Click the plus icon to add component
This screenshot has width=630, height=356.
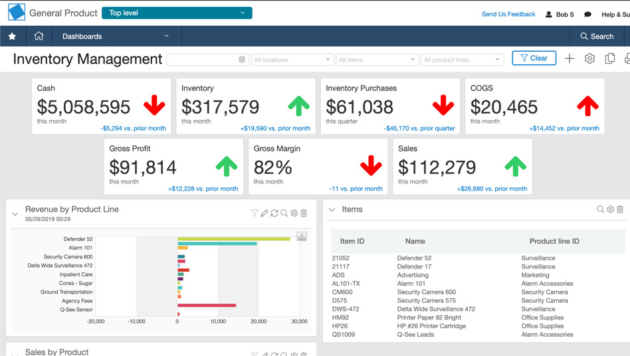[x=570, y=59]
